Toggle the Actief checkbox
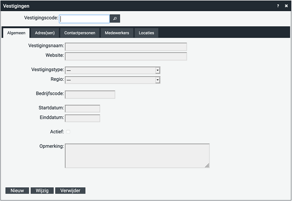Screen dimensions: 292x201 tap(68, 132)
